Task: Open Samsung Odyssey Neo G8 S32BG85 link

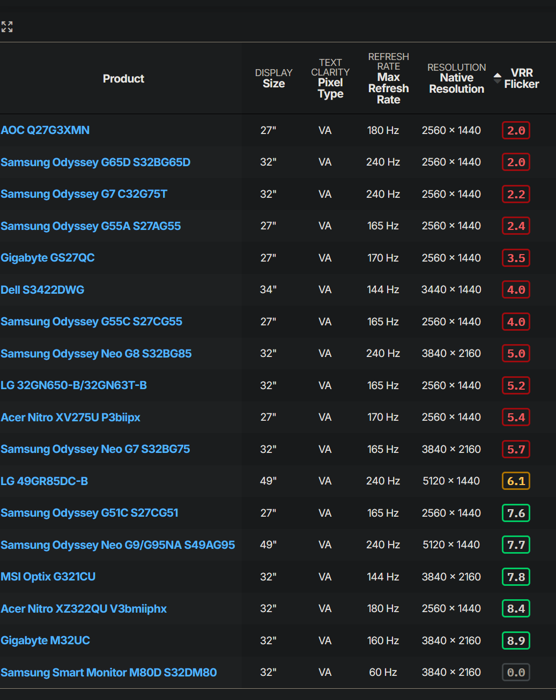Action: pyautogui.click(x=96, y=354)
